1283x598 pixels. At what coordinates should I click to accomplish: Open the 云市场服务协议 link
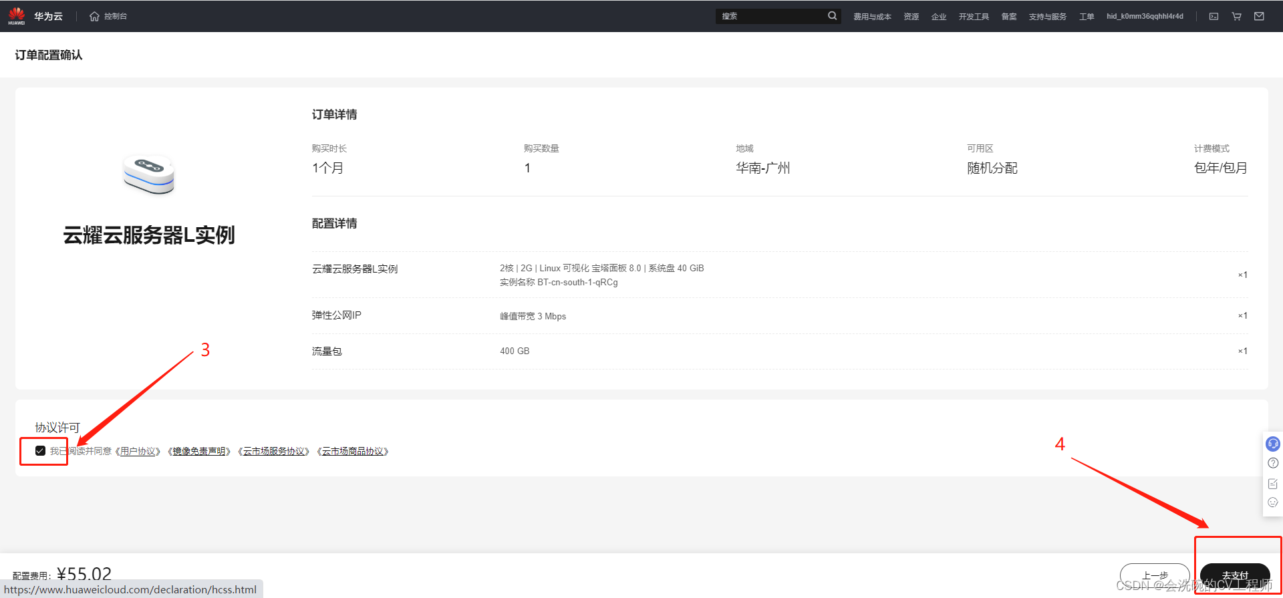click(x=274, y=452)
